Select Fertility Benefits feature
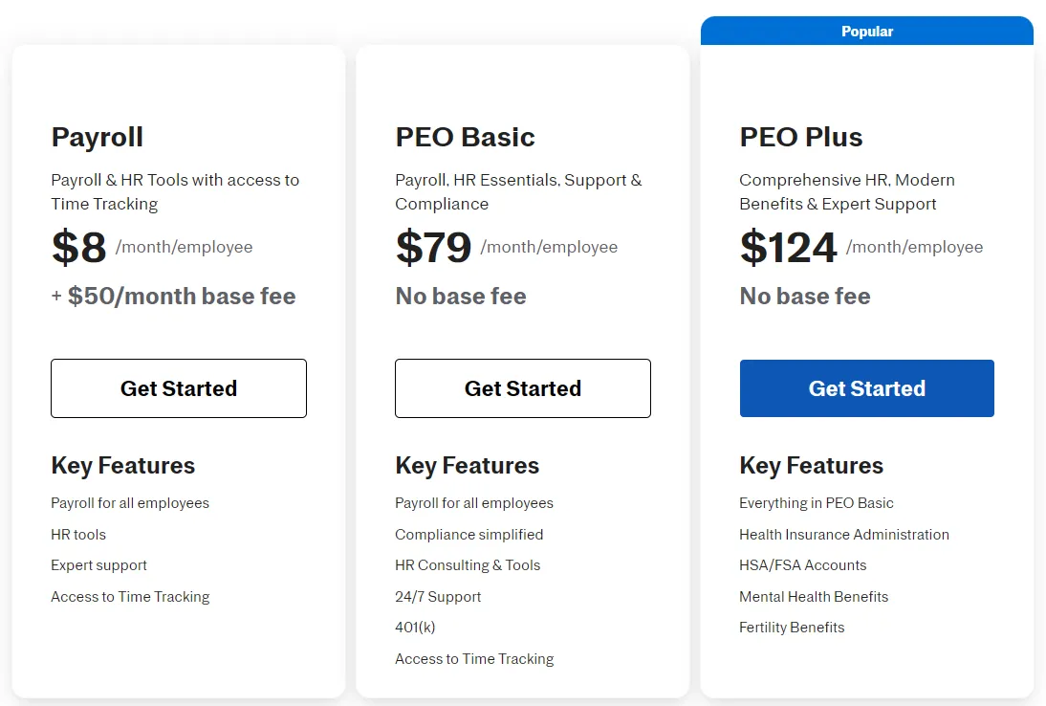This screenshot has width=1046, height=706. (x=792, y=628)
